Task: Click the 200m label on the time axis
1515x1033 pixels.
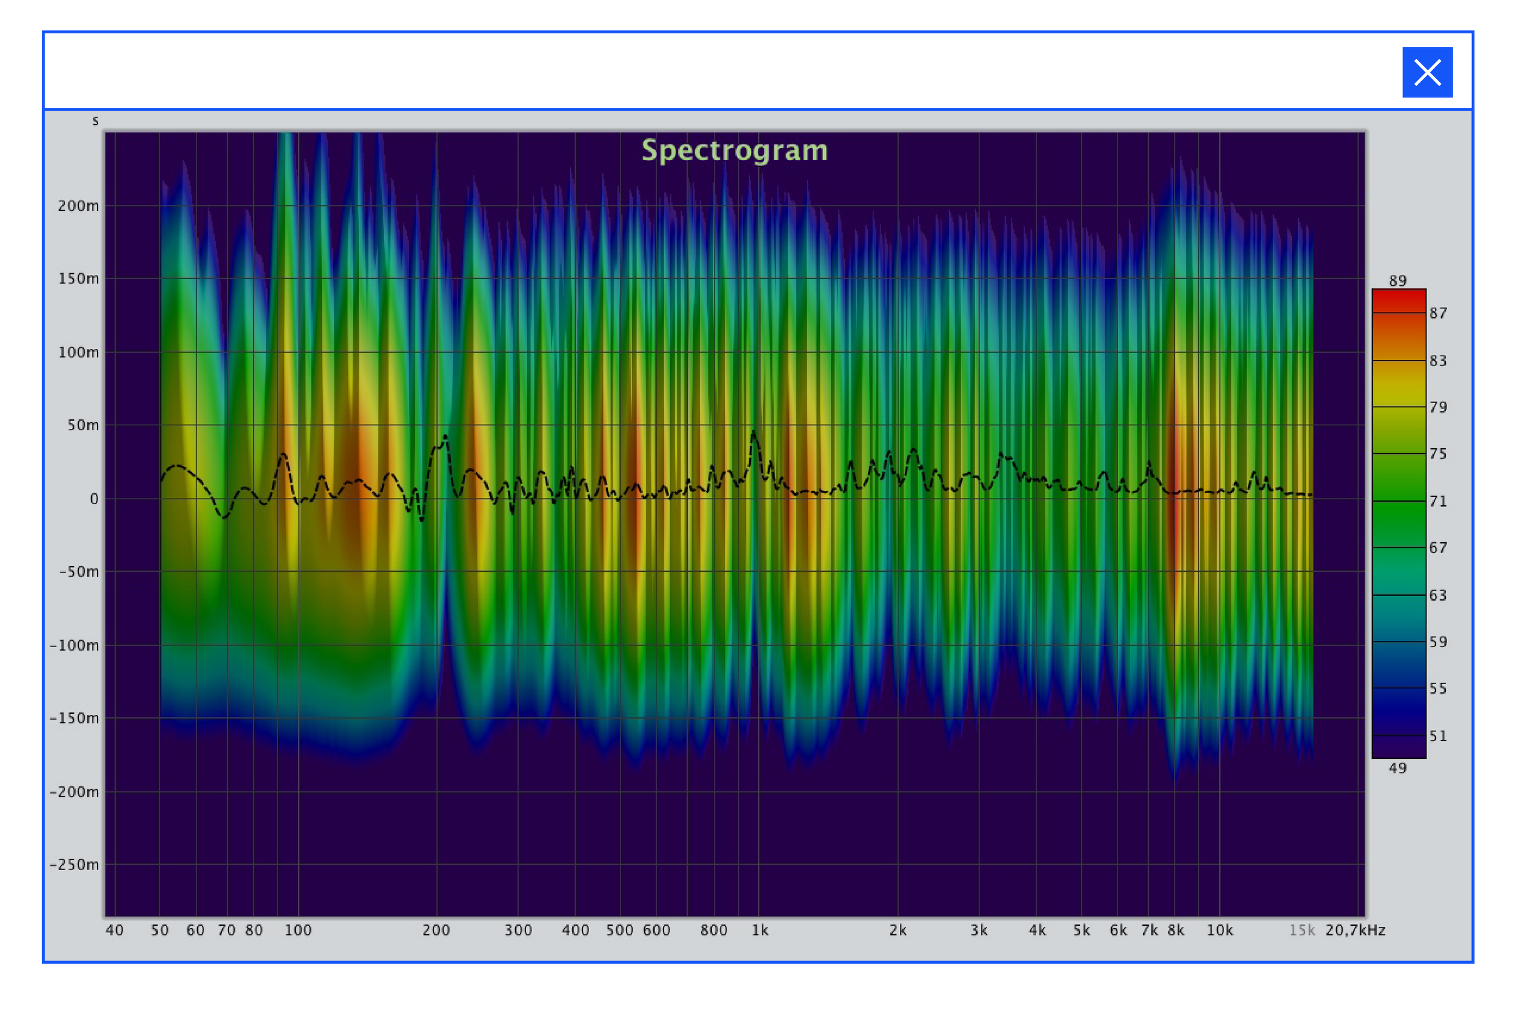Action: (78, 206)
